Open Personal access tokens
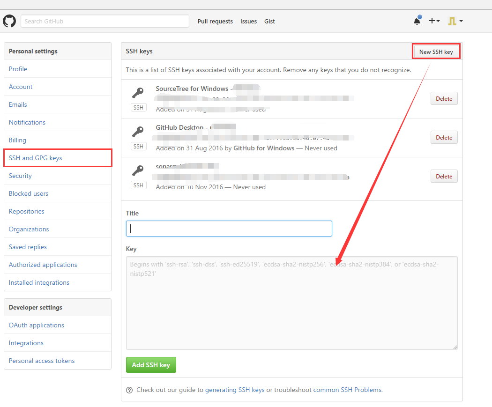Screen dimensions: 492x407 58,361
